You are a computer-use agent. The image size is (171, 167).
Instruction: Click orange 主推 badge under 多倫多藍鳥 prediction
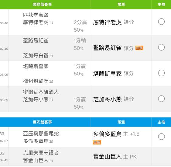pos(97,142)
